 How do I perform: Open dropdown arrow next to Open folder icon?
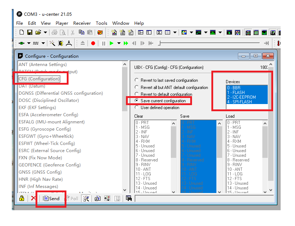pos(45,32)
